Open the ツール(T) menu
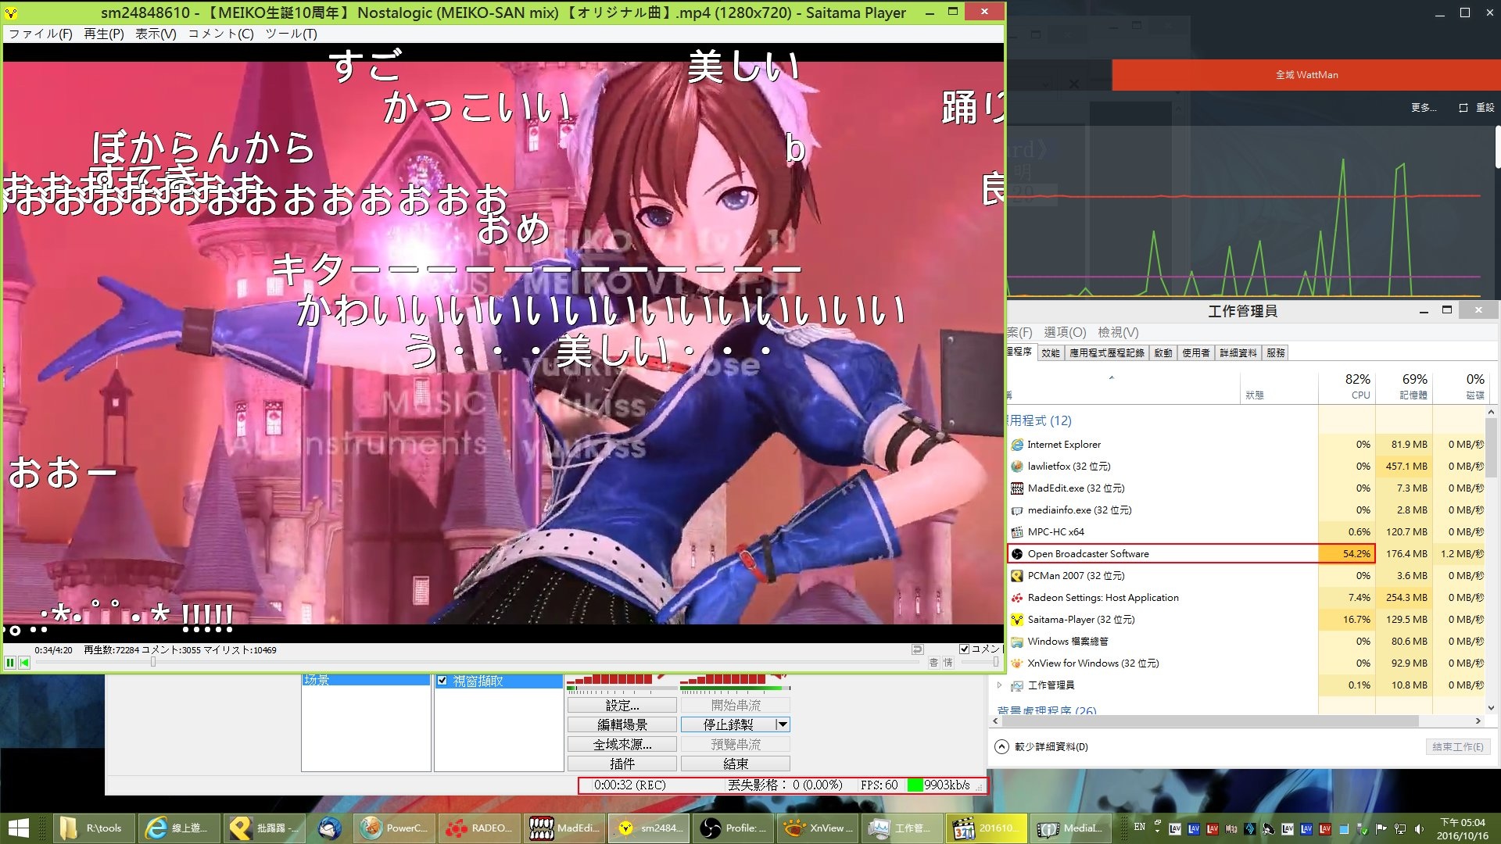Viewport: 1501px width, 844px height. click(291, 34)
